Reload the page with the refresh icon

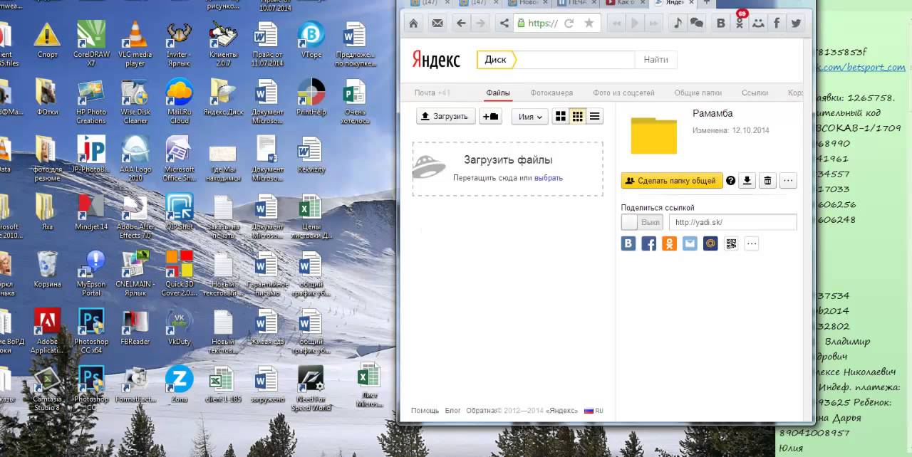(x=569, y=23)
